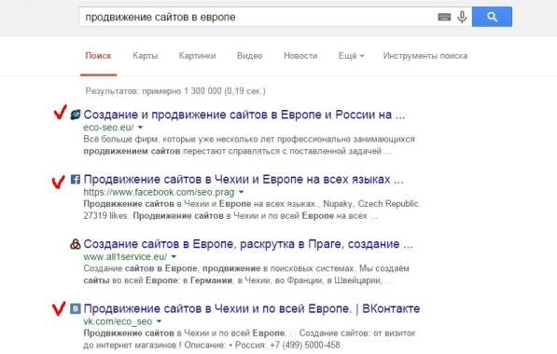
Task: Switch to the Картинки tab
Action: (x=197, y=56)
